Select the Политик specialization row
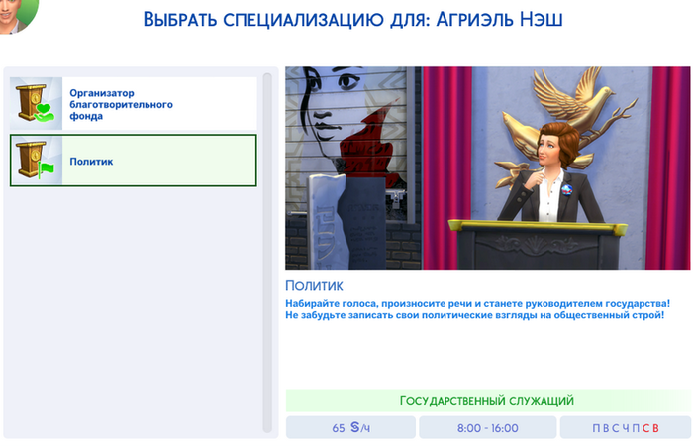The height and width of the screenshot is (446, 693). 134,161
